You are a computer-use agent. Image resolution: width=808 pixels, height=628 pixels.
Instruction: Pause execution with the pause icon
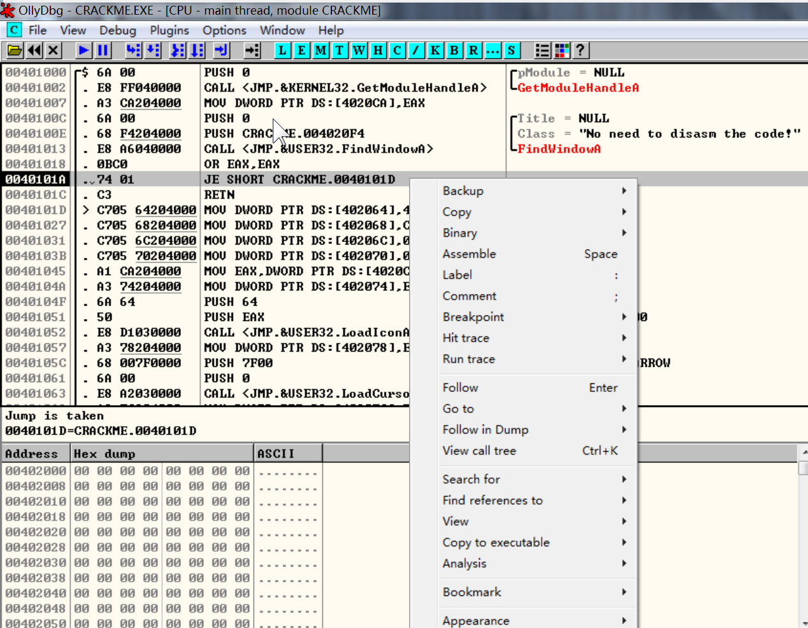tap(103, 50)
